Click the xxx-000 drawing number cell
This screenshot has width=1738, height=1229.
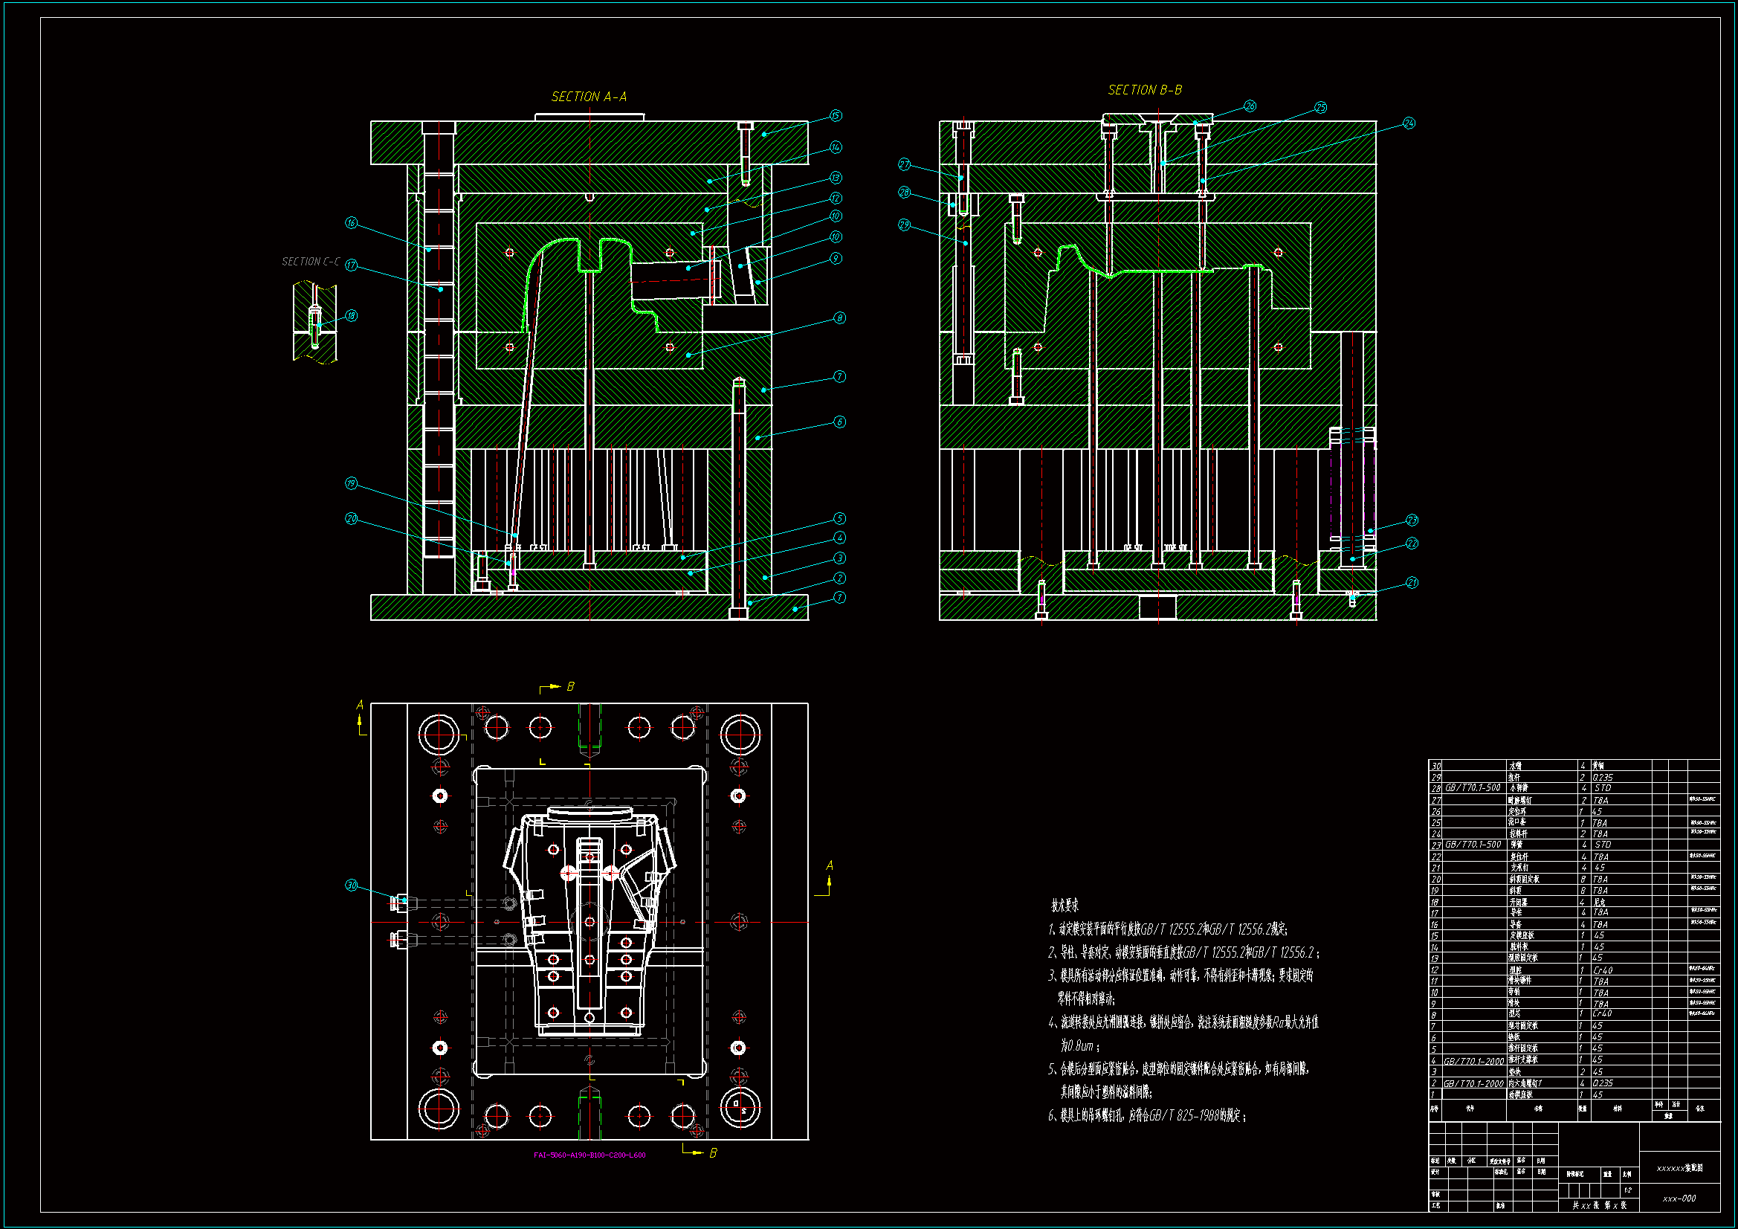click(1679, 1199)
